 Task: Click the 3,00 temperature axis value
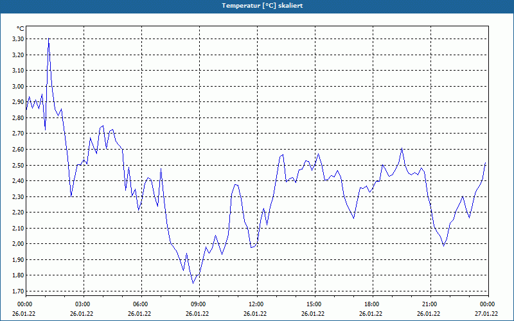18,87
